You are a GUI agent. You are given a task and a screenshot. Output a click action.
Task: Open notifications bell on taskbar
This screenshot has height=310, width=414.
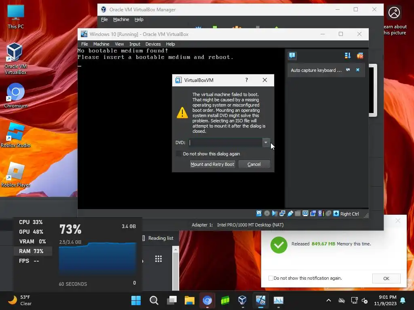click(403, 300)
